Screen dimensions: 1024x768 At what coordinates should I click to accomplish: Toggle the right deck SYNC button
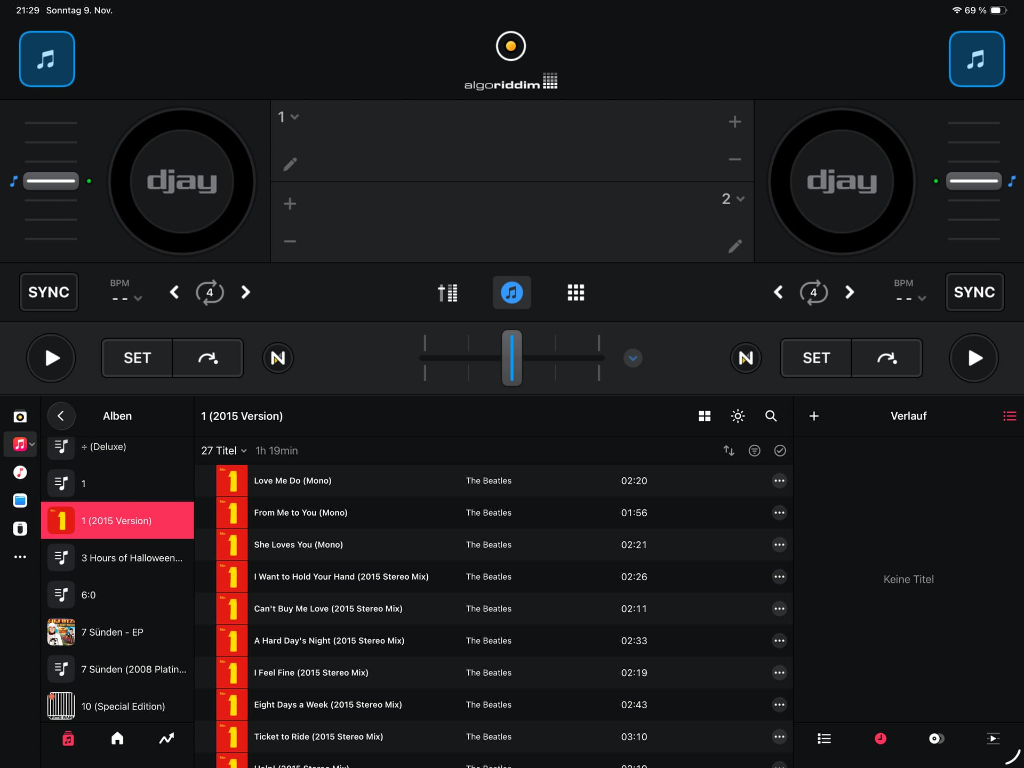[974, 292]
